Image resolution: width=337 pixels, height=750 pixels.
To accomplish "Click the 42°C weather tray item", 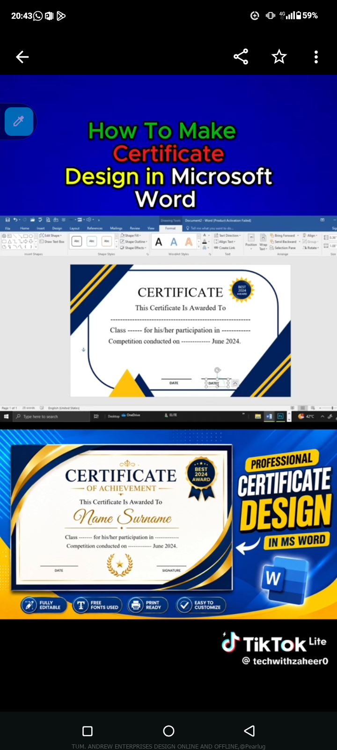I will pos(307,416).
